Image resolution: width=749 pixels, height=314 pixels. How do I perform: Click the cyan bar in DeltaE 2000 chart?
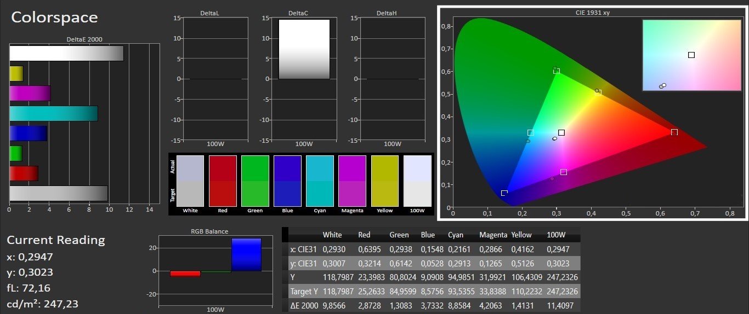tap(54, 113)
